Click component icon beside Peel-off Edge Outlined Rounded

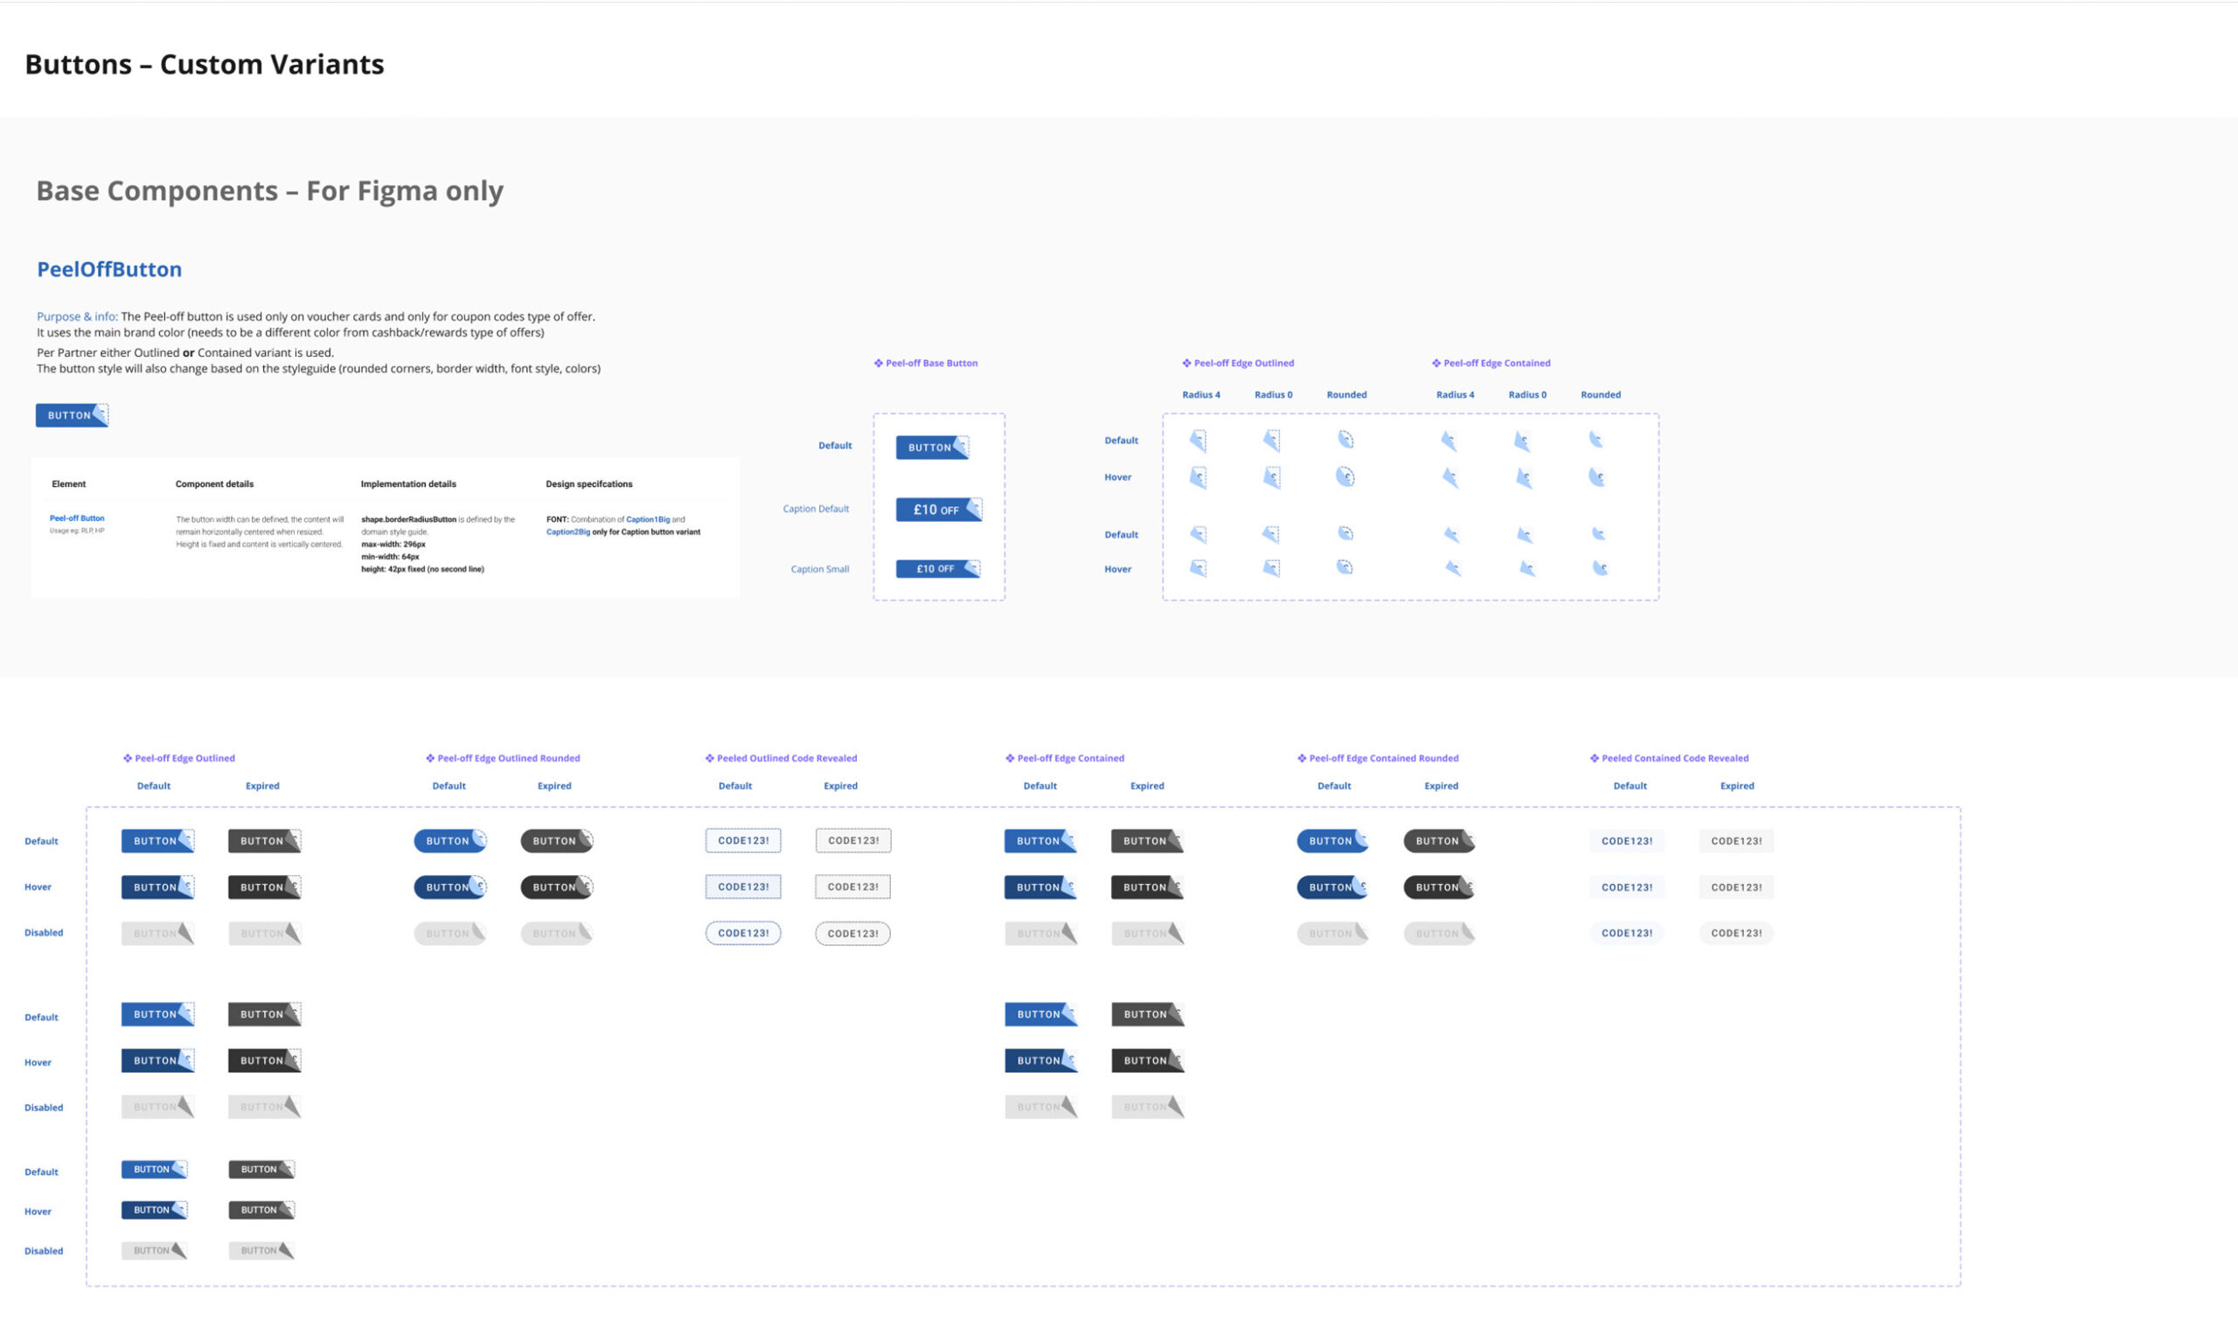430,758
